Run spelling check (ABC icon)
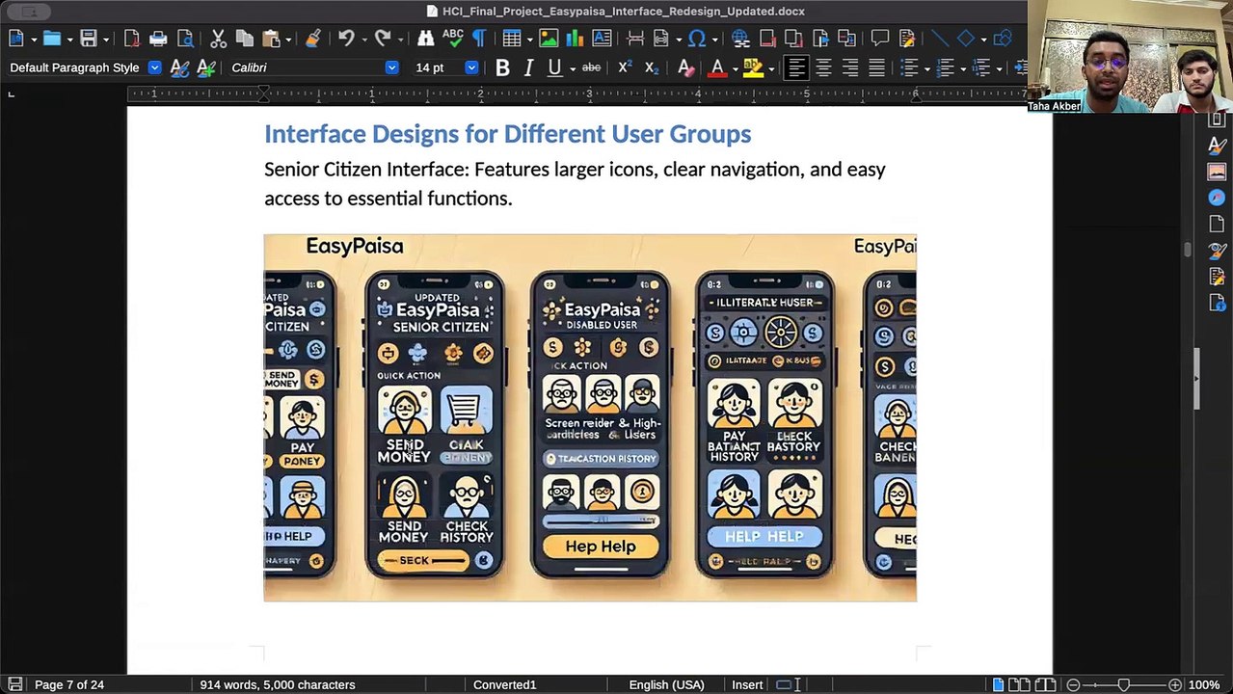 click(x=452, y=39)
